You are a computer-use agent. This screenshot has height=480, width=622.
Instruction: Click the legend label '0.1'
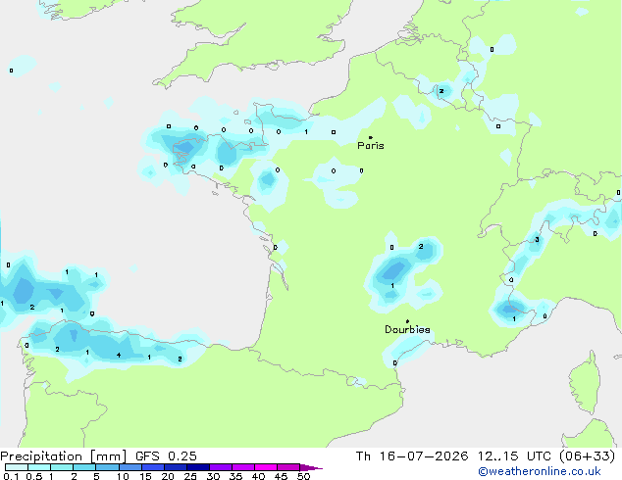(x=11, y=476)
